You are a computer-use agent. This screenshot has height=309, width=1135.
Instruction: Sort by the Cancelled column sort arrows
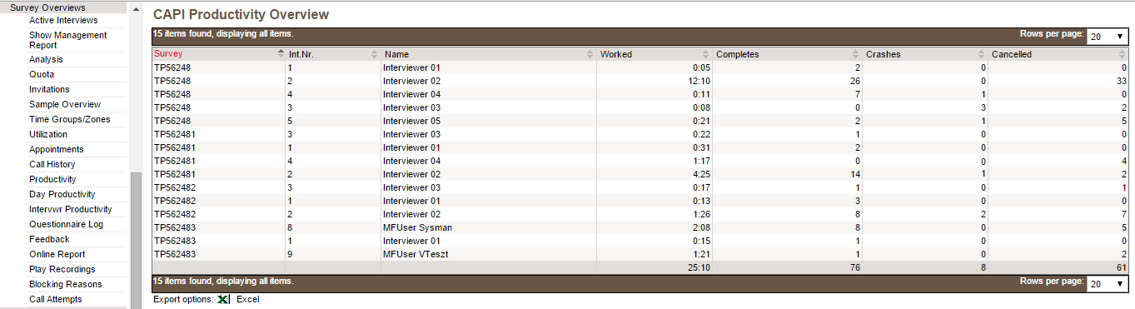1123,54
